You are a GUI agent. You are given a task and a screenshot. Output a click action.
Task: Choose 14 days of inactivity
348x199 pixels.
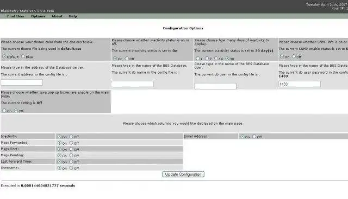(216, 59)
